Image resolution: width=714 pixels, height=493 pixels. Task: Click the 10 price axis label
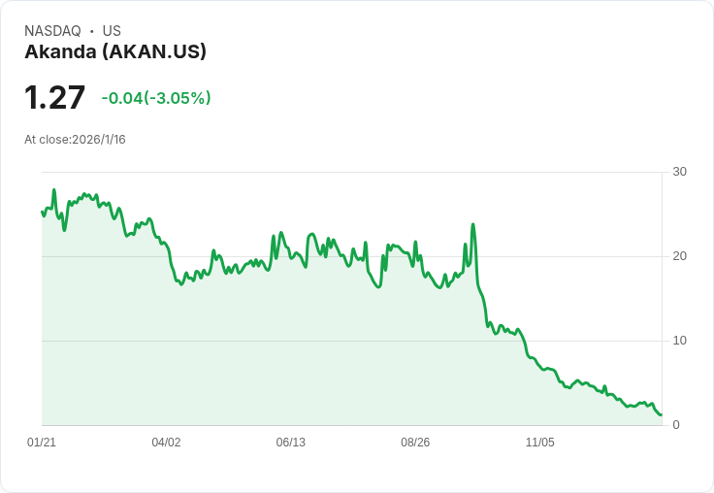(x=679, y=341)
